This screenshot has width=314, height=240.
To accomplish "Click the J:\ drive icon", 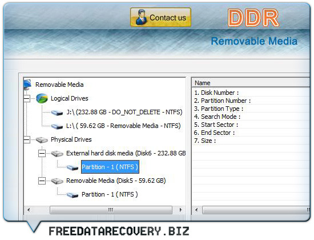I will click(57, 113).
